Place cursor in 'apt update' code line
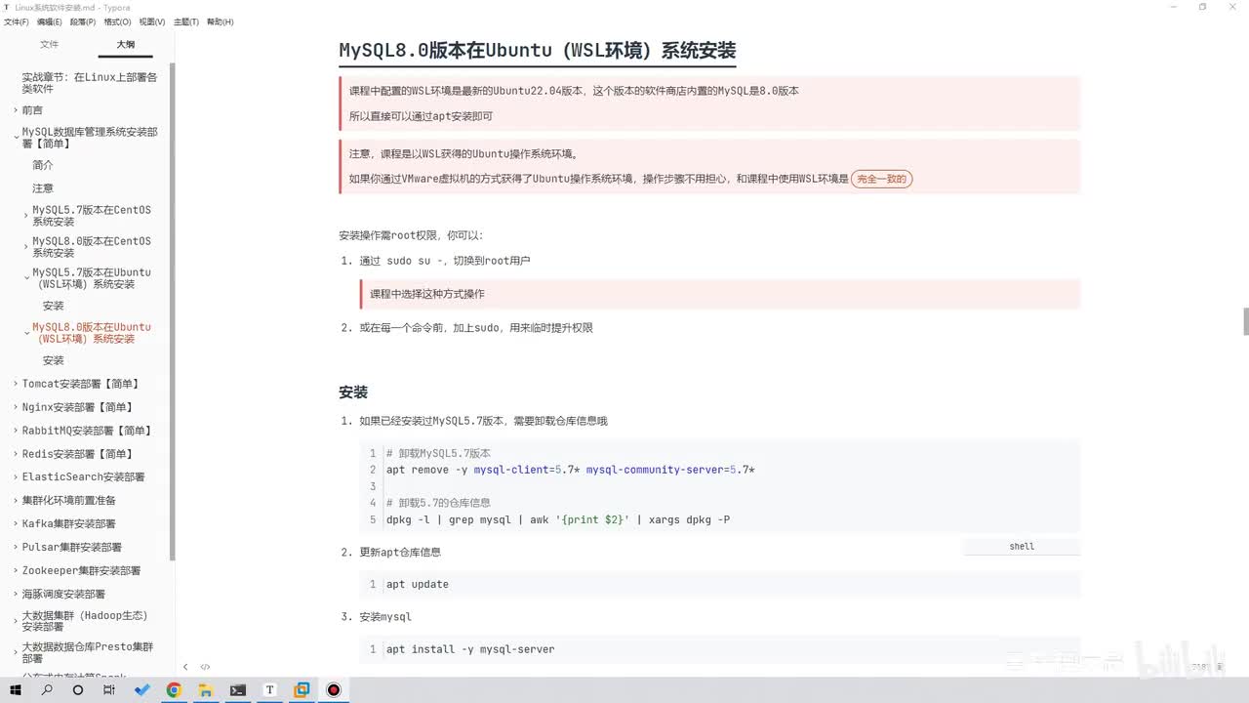This screenshot has height=703, width=1249. 417,585
